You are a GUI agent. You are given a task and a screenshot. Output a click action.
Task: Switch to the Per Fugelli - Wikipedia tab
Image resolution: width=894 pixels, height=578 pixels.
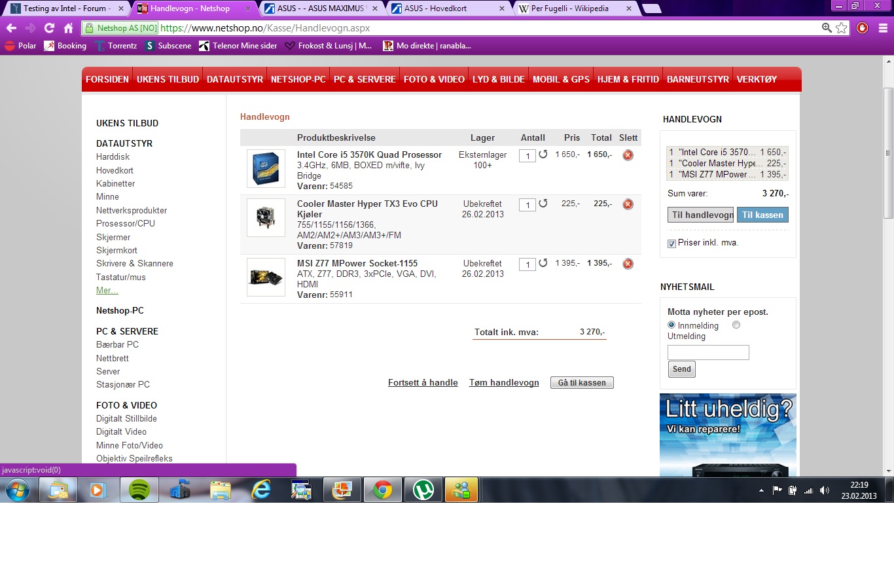click(x=576, y=9)
